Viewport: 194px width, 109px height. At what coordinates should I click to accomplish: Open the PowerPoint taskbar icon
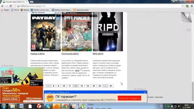[74, 106]
